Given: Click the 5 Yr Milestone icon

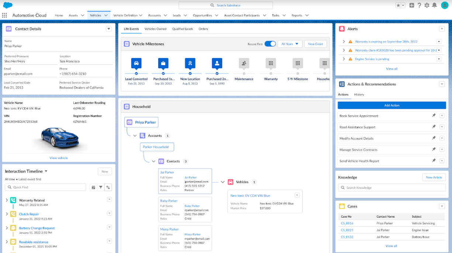Looking at the screenshot, I should (298, 63).
